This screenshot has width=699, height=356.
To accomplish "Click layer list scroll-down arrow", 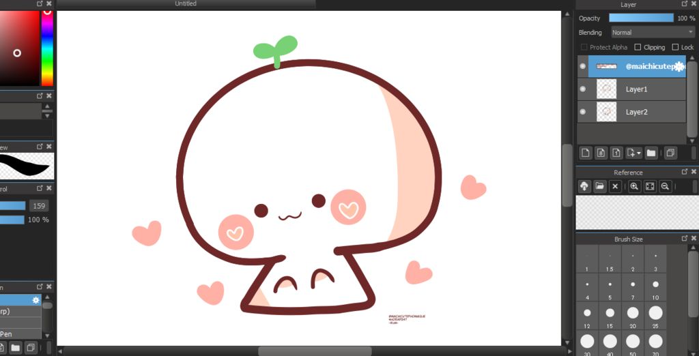I will coord(692,140).
